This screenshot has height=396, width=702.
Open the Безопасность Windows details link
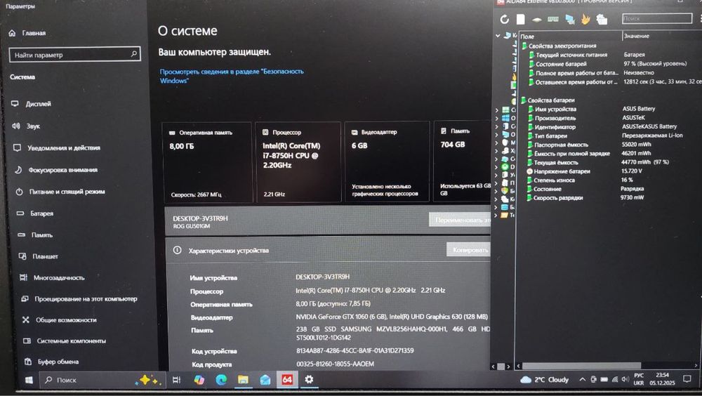tap(232, 76)
